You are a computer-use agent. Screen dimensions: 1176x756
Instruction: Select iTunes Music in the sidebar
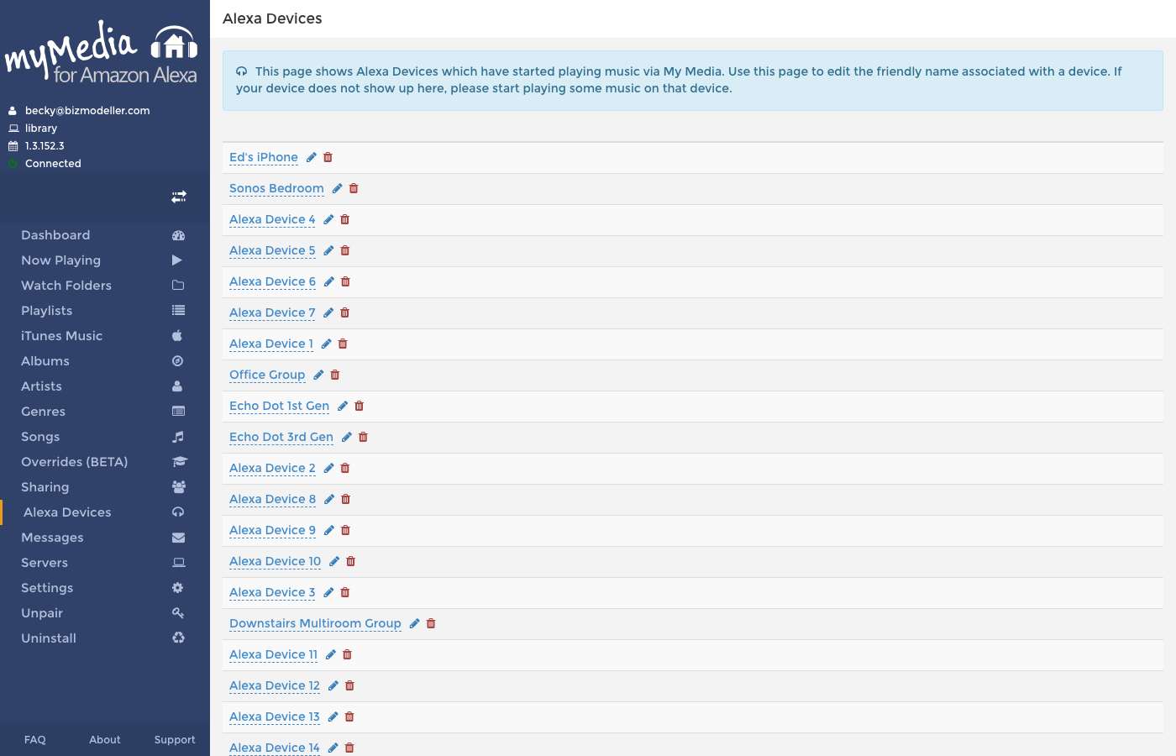click(61, 336)
